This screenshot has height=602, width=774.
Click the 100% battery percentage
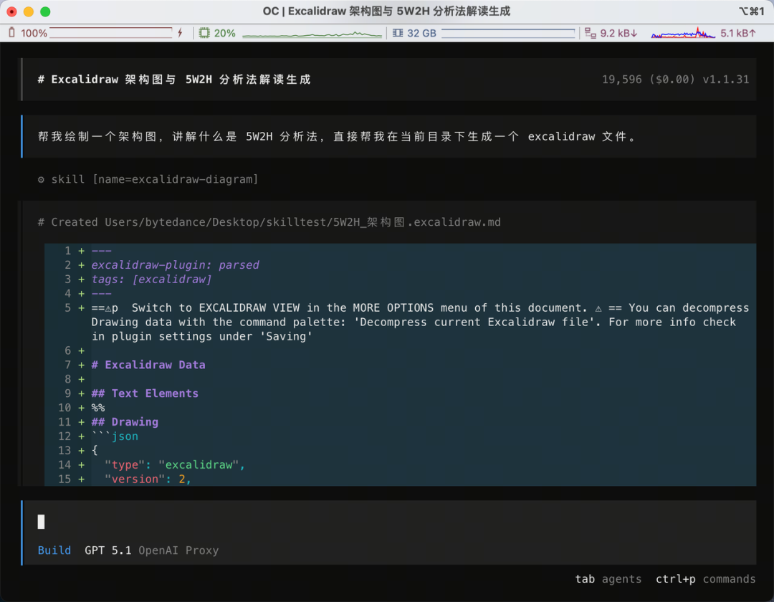click(34, 33)
